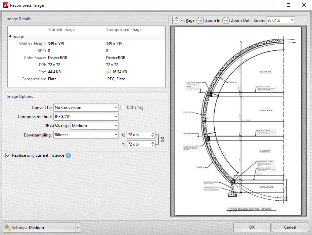The height and width of the screenshot is (235, 312).
Task: Click the PDF editor app icon in title bar
Action: tap(5, 5)
